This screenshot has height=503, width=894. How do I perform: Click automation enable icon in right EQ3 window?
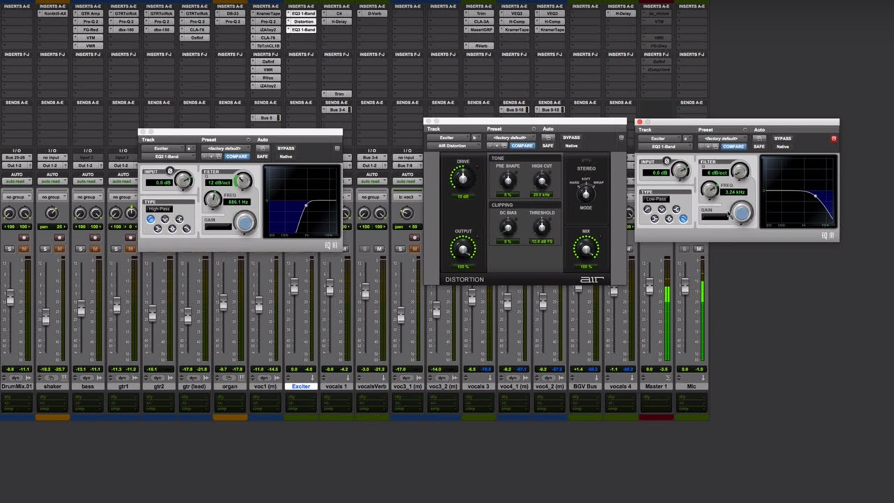[760, 138]
